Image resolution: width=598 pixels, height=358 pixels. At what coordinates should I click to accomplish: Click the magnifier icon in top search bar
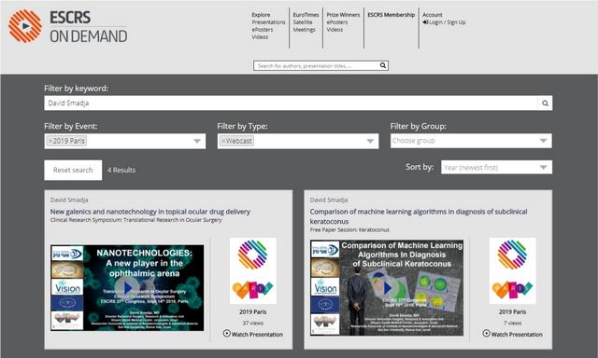tap(383, 65)
